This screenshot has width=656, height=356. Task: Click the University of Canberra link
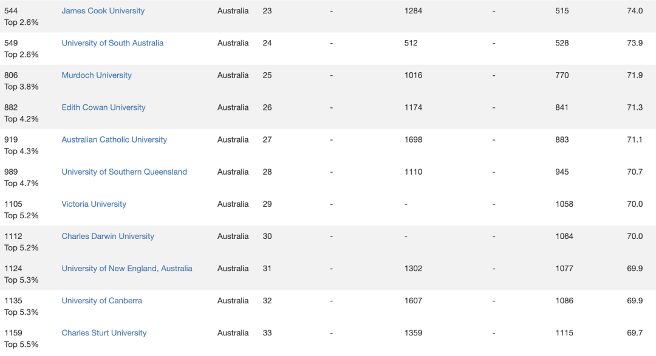101,300
